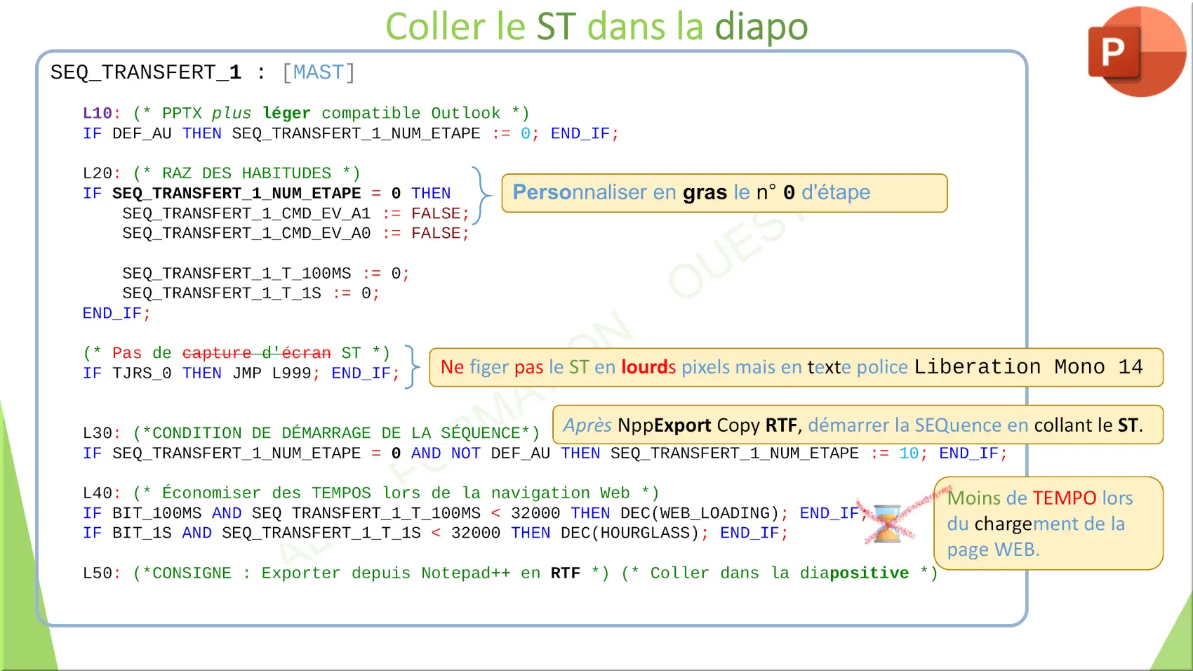Click the line with 'DEC(HOURGLASS)'

[x=435, y=533]
